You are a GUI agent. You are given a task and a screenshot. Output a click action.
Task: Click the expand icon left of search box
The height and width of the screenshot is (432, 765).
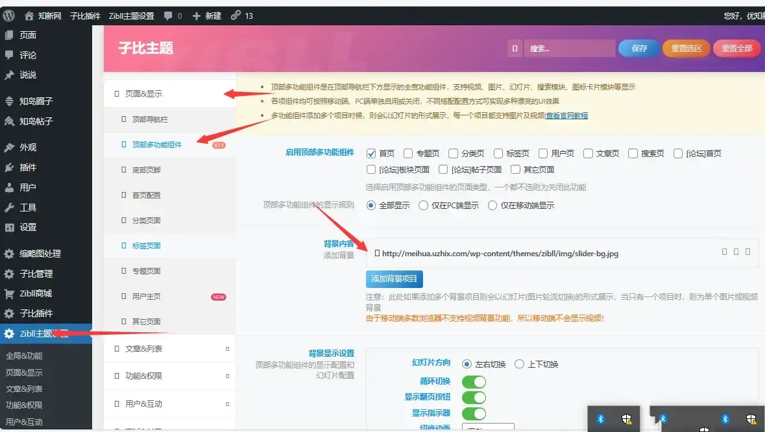[515, 48]
